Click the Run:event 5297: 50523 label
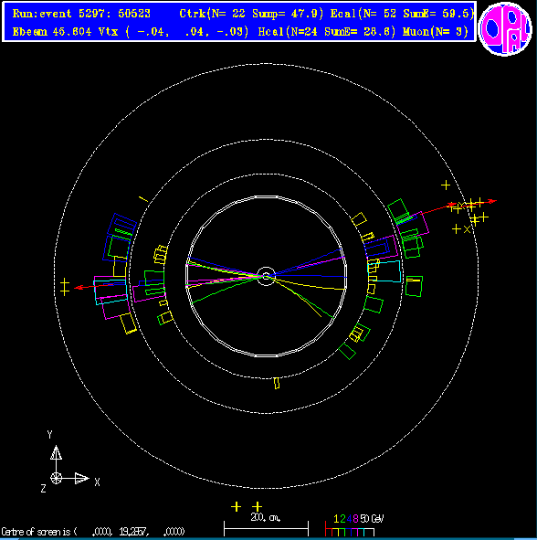Image resolution: width=537 pixels, height=540 pixels. (81, 14)
